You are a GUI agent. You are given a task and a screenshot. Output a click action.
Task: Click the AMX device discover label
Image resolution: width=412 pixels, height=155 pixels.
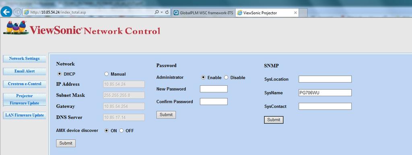77,130
